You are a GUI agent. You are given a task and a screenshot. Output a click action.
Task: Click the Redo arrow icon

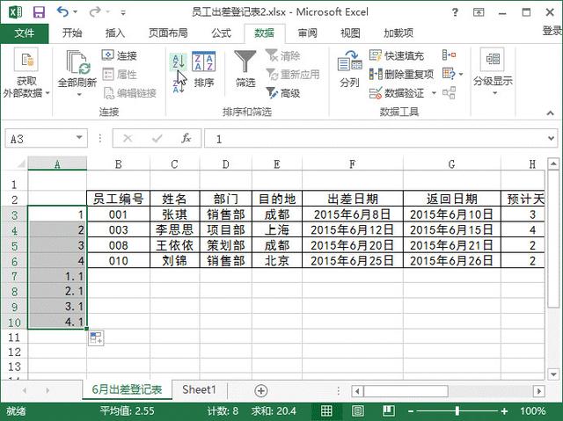pyautogui.click(x=95, y=11)
